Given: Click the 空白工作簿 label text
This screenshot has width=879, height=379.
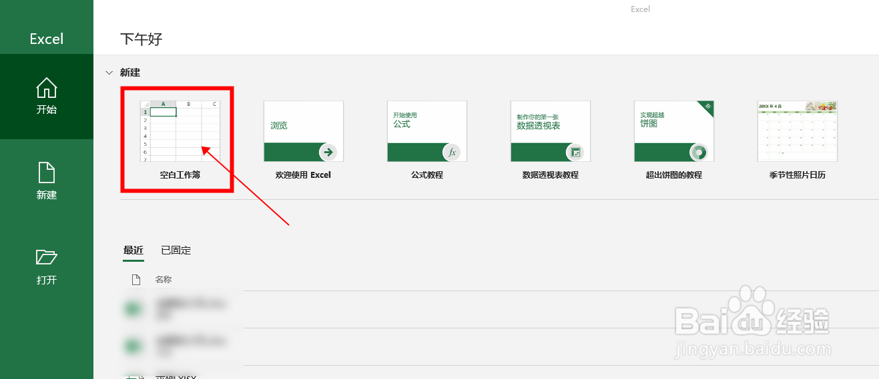Looking at the screenshot, I should pyautogui.click(x=180, y=175).
